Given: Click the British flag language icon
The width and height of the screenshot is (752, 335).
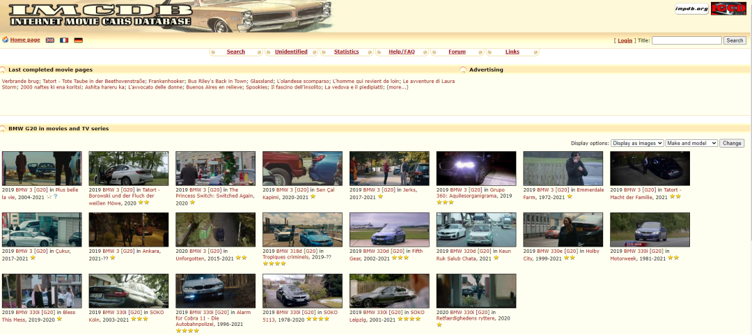Looking at the screenshot, I should (50, 40).
